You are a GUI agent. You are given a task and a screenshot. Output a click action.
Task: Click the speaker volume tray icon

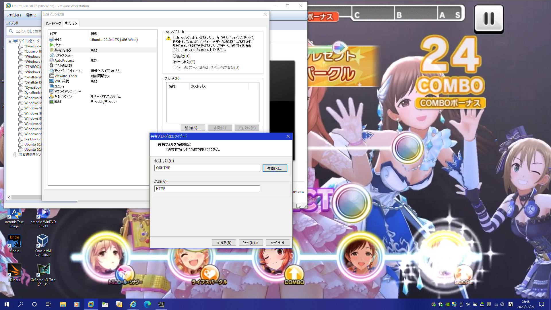pos(468,304)
